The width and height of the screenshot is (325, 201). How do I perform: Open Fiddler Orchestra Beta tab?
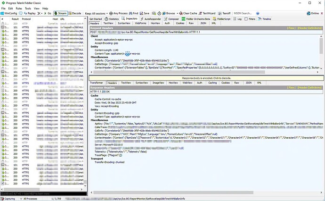[196, 19]
